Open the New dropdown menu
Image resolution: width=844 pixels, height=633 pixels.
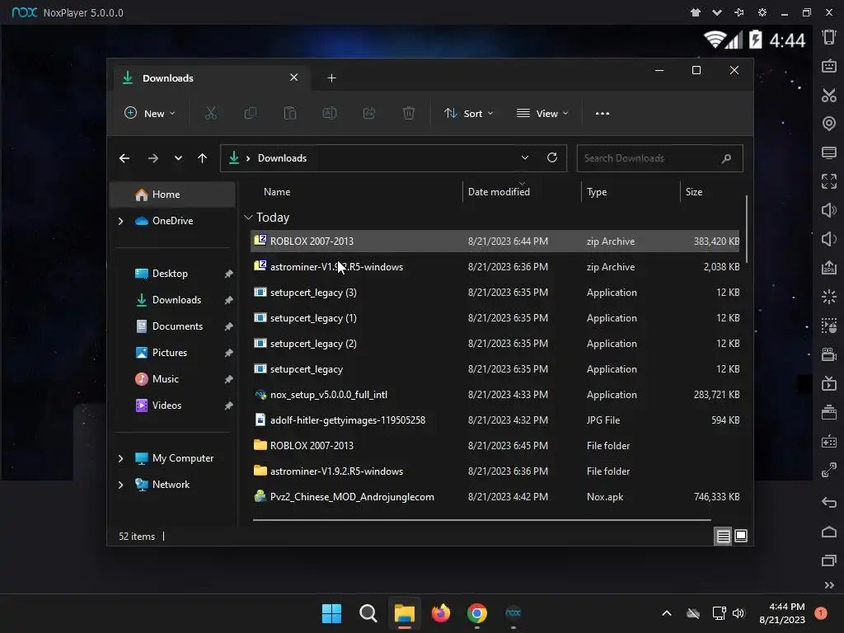150,113
